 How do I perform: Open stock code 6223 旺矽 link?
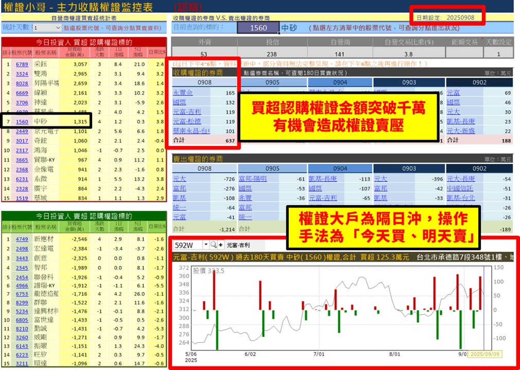22,355
